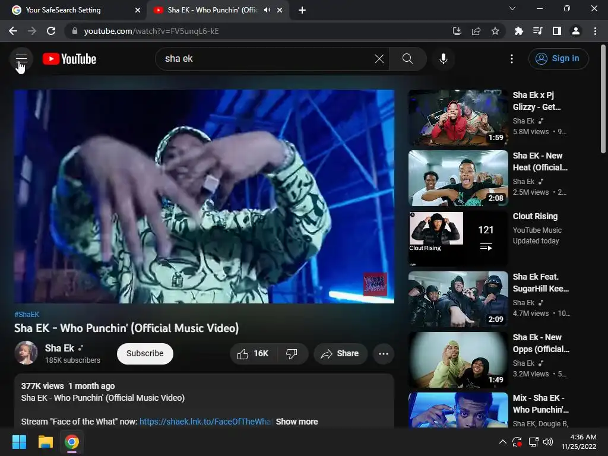Open clock and date 4:36 AM
The height and width of the screenshot is (456, 608).
(579, 442)
